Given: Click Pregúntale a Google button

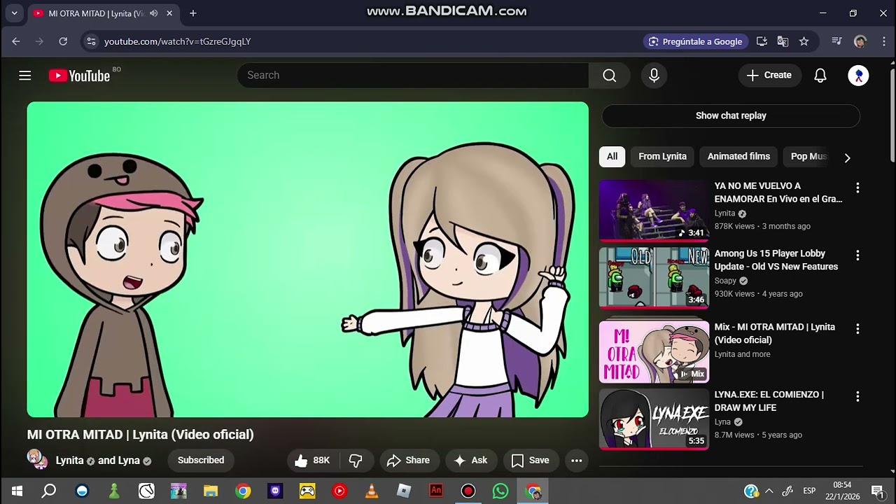Looking at the screenshot, I should (x=696, y=41).
